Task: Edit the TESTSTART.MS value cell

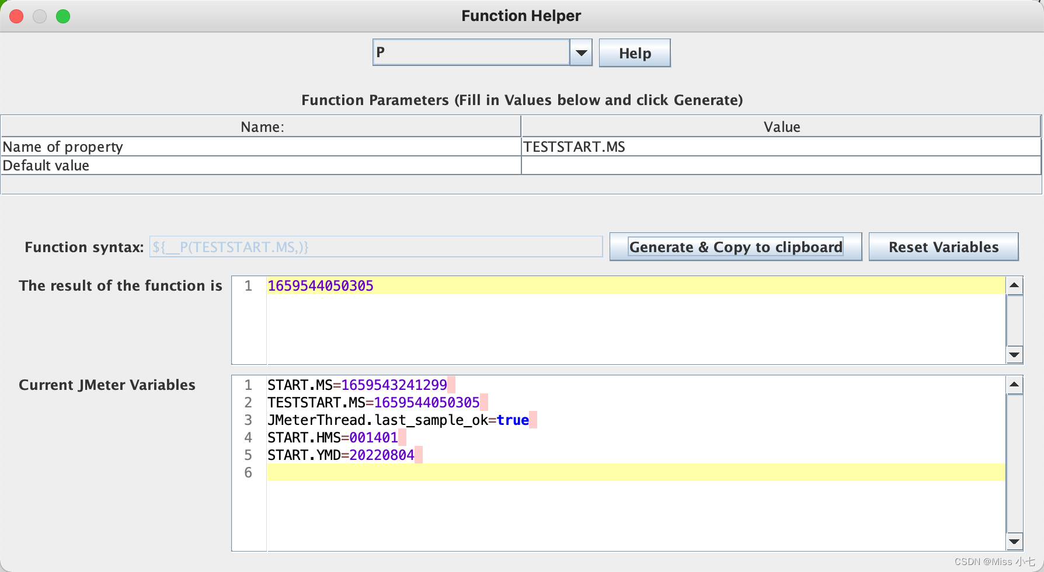Action: (x=781, y=147)
